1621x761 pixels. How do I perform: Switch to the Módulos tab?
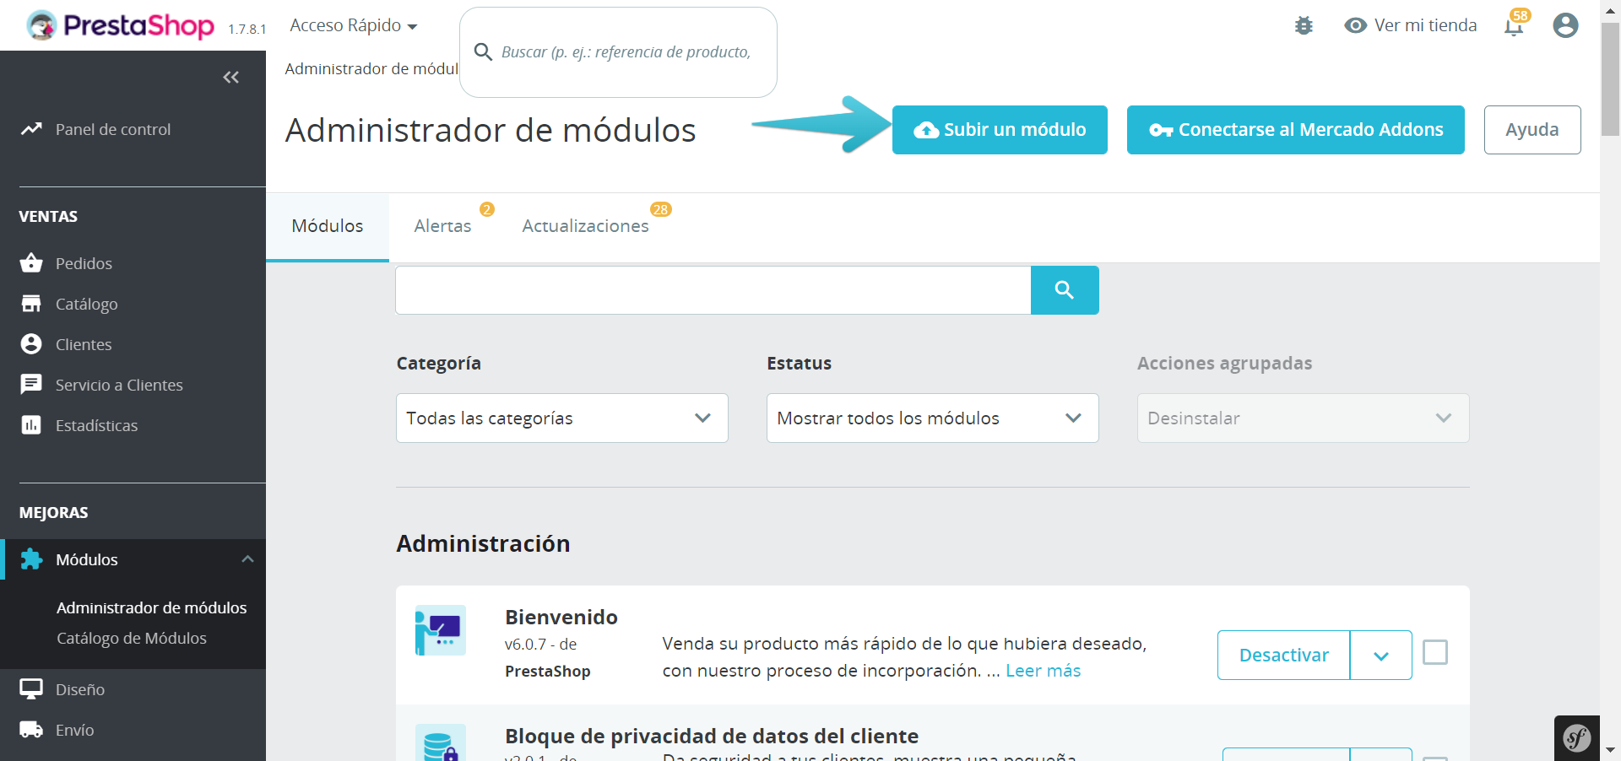tap(328, 226)
